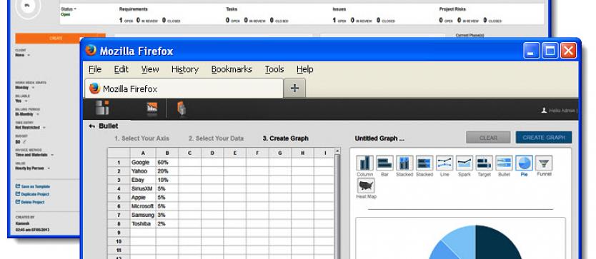This screenshot has height=259, width=596.
Task: Select the Column chart type icon
Action: [x=364, y=163]
